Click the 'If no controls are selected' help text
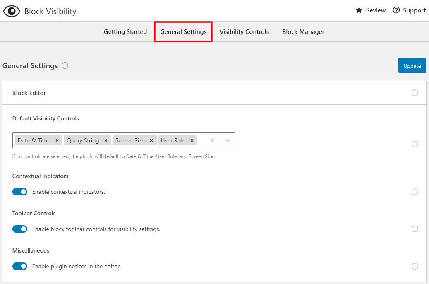 (113, 156)
